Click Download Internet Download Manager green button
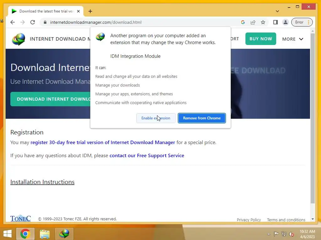 coord(50,99)
